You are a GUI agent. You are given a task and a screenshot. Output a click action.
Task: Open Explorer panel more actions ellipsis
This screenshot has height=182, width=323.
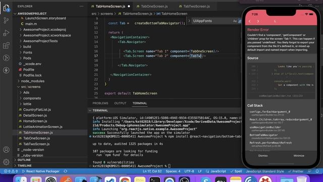pyautogui.click(x=82, y=6)
